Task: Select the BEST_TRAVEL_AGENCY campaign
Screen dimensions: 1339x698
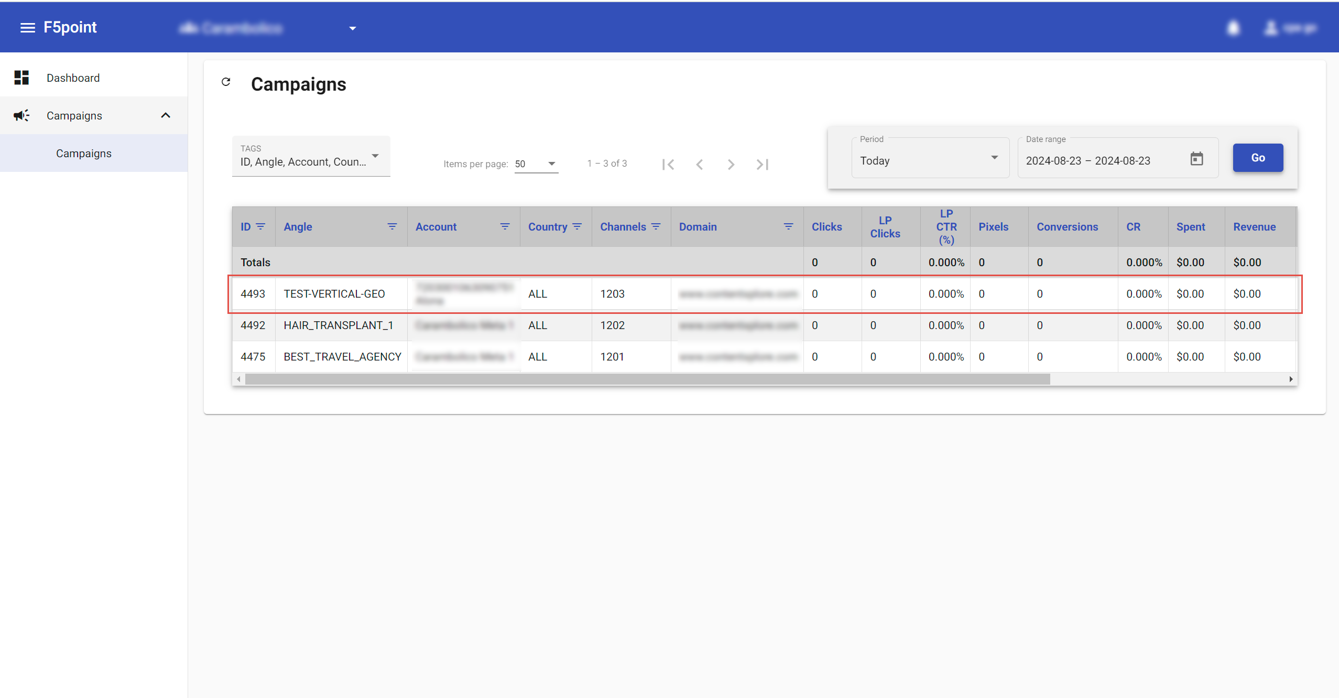Action: [342, 357]
